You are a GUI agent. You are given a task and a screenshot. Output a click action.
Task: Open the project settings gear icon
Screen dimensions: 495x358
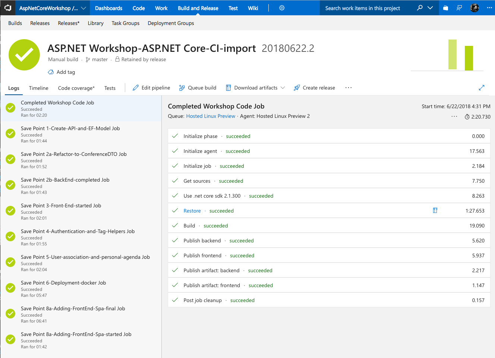click(x=282, y=8)
